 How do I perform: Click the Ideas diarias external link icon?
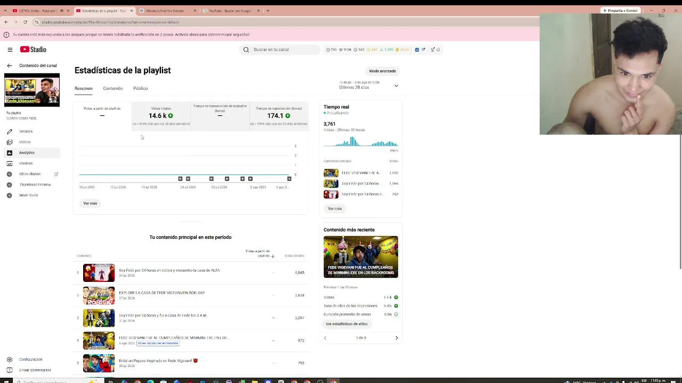coord(56,174)
